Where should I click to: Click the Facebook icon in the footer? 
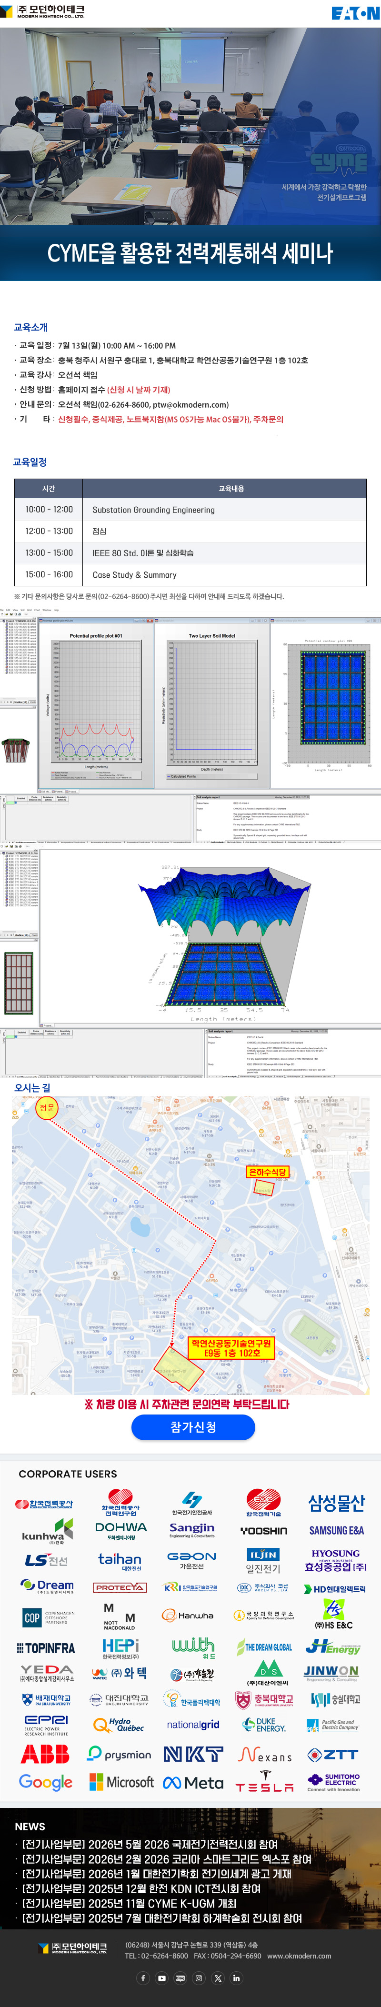click(x=142, y=1977)
